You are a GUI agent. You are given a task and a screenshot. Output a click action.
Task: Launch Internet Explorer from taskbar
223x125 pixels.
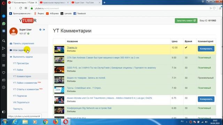15,122
